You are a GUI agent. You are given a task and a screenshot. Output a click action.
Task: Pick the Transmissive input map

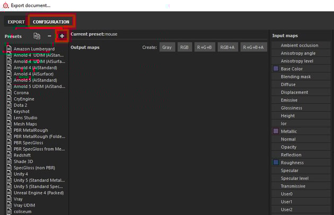[301, 186]
